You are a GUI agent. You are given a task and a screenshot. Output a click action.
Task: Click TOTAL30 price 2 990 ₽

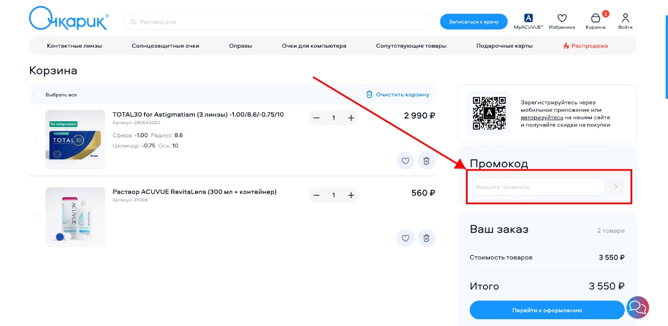point(419,115)
